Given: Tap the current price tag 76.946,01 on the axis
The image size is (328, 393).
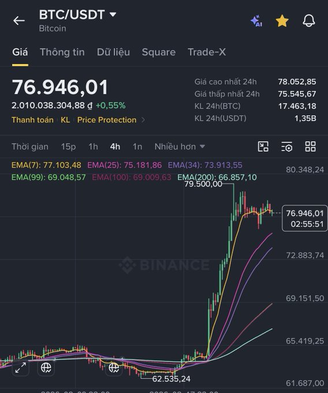Looking at the screenshot, I should (305, 218).
